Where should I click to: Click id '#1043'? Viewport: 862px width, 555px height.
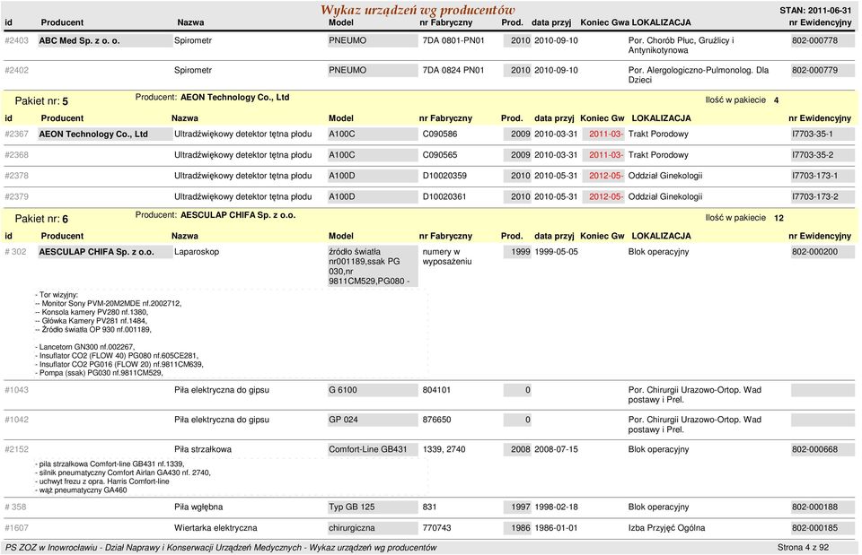(x=16, y=390)
